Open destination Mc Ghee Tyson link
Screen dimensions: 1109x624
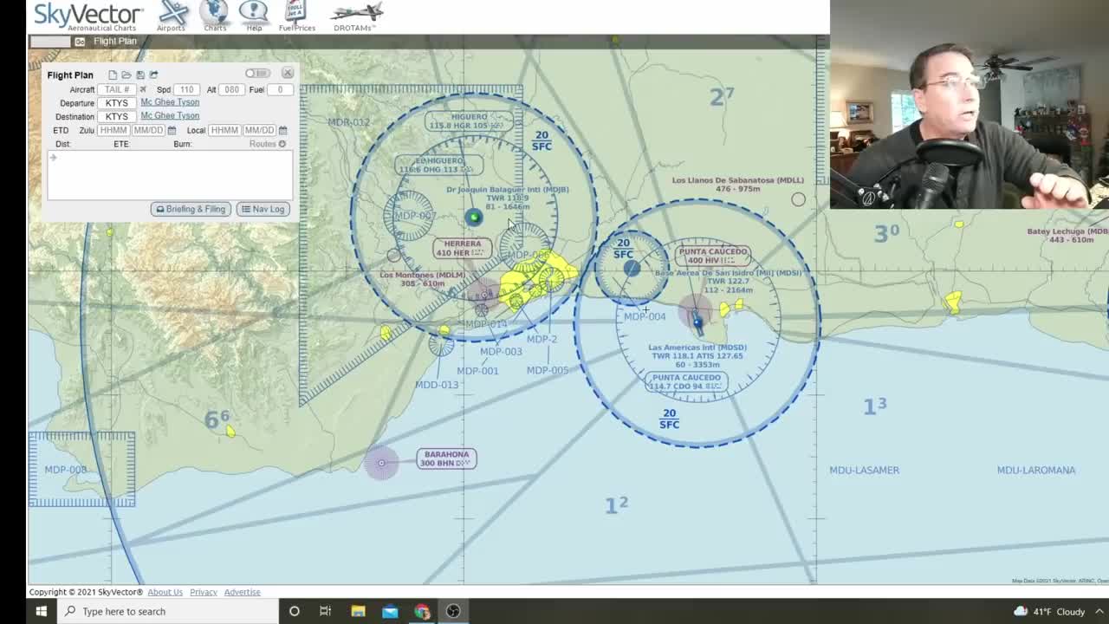coord(170,115)
